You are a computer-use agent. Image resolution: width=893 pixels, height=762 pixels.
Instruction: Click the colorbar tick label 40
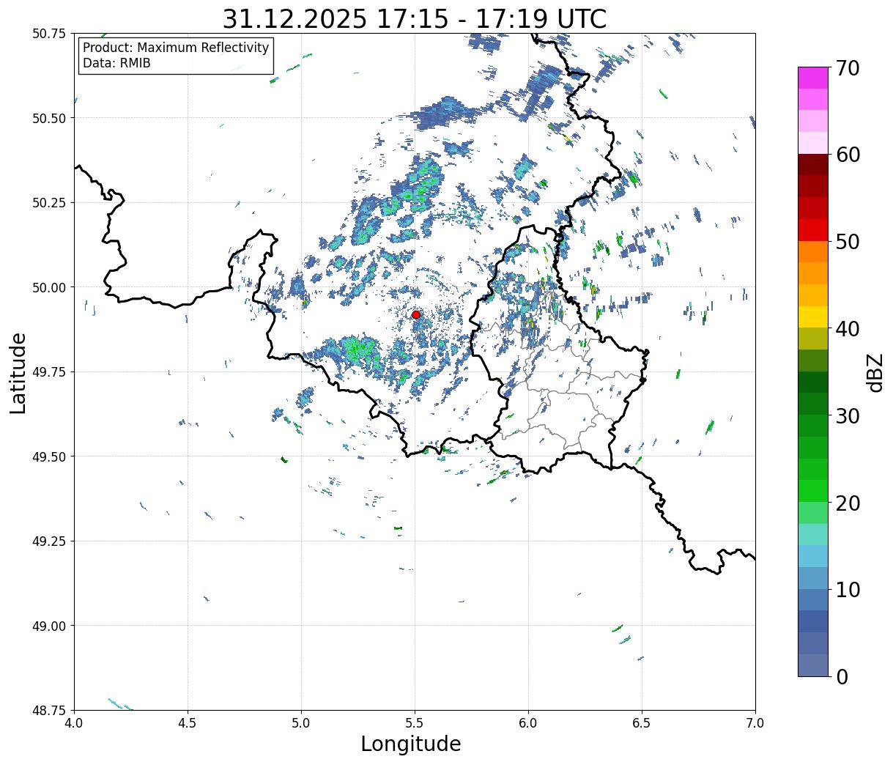point(848,329)
